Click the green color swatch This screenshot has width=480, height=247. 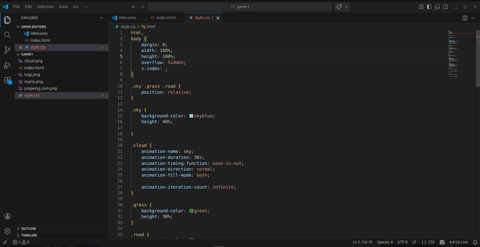point(191,211)
